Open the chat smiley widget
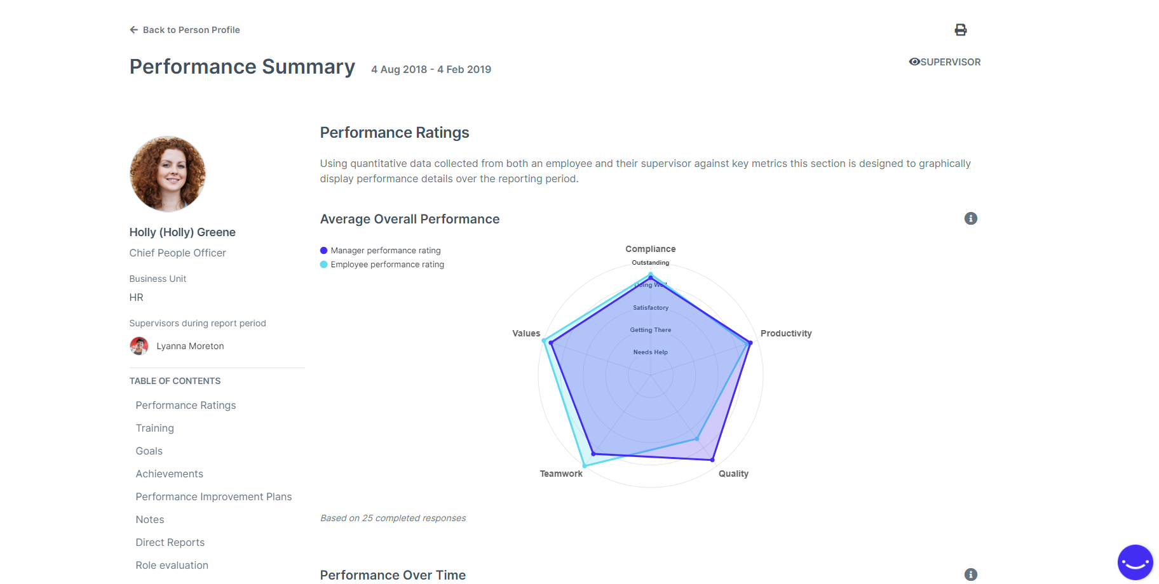 pyautogui.click(x=1135, y=562)
